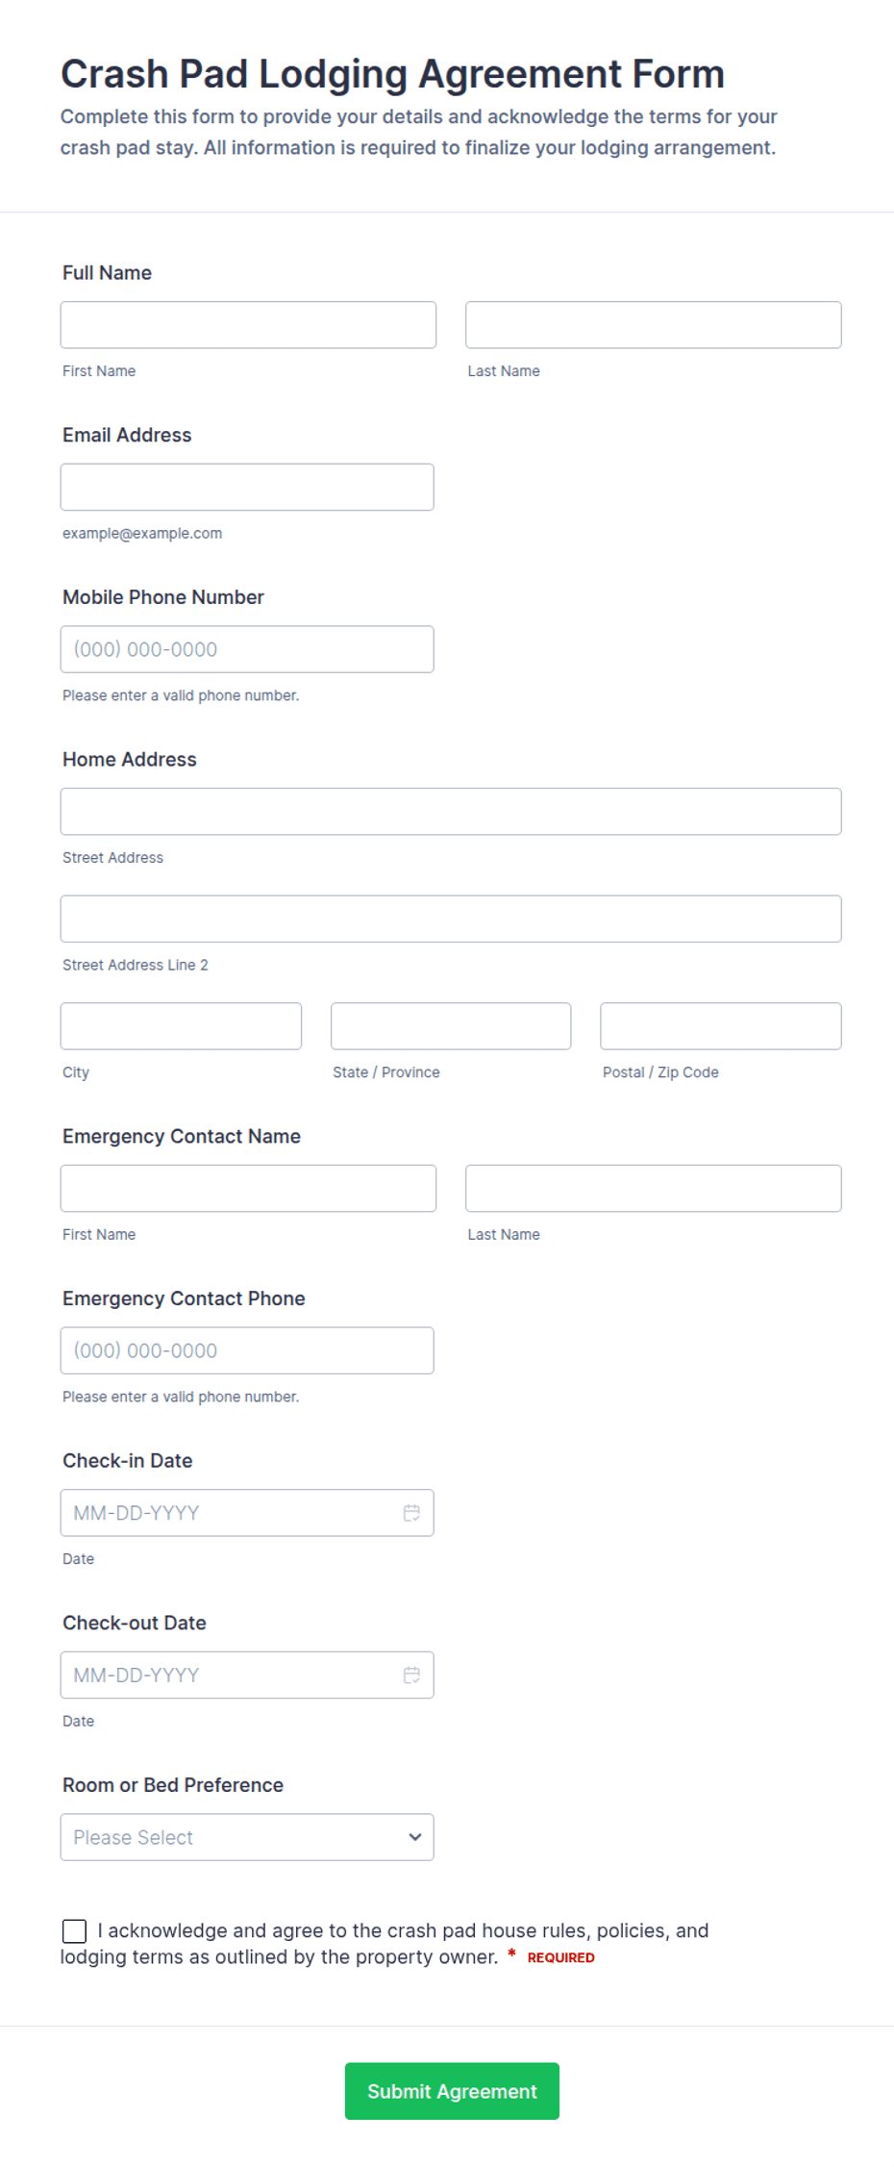The height and width of the screenshot is (2167, 894).
Task: Click the City input field
Action: pyautogui.click(x=181, y=1026)
